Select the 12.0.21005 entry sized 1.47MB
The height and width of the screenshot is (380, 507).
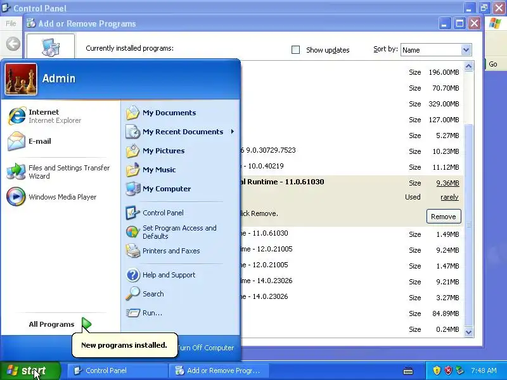click(352, 265)
